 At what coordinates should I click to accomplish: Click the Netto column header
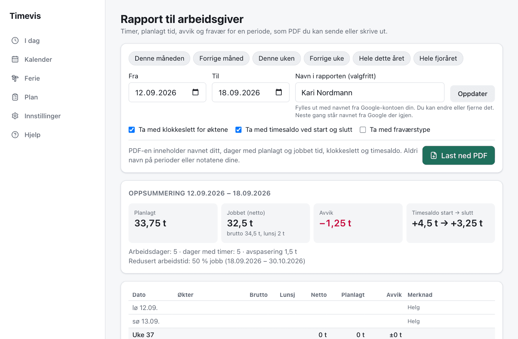point(319,295)
